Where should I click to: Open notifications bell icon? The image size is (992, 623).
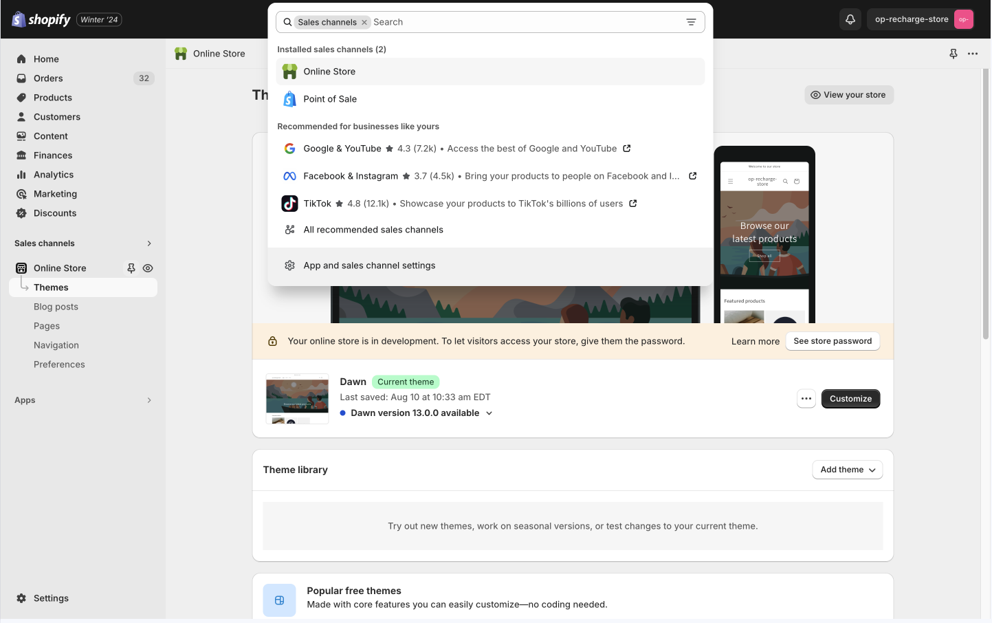coord(850,19)
